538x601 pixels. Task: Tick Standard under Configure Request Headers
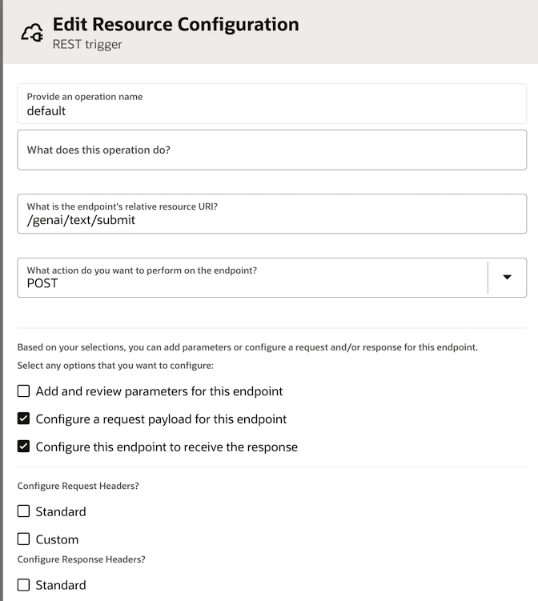24,511
